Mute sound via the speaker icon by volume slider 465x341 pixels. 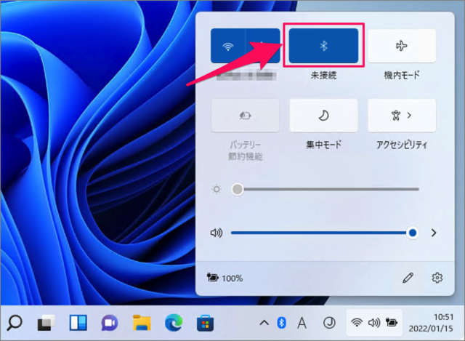[217, 233]
